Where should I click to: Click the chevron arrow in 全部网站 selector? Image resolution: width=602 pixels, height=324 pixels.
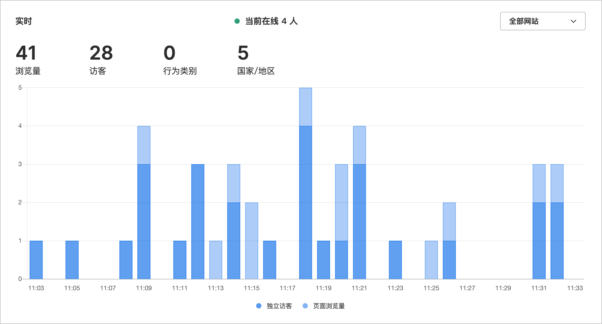click(x=573, y=21)
